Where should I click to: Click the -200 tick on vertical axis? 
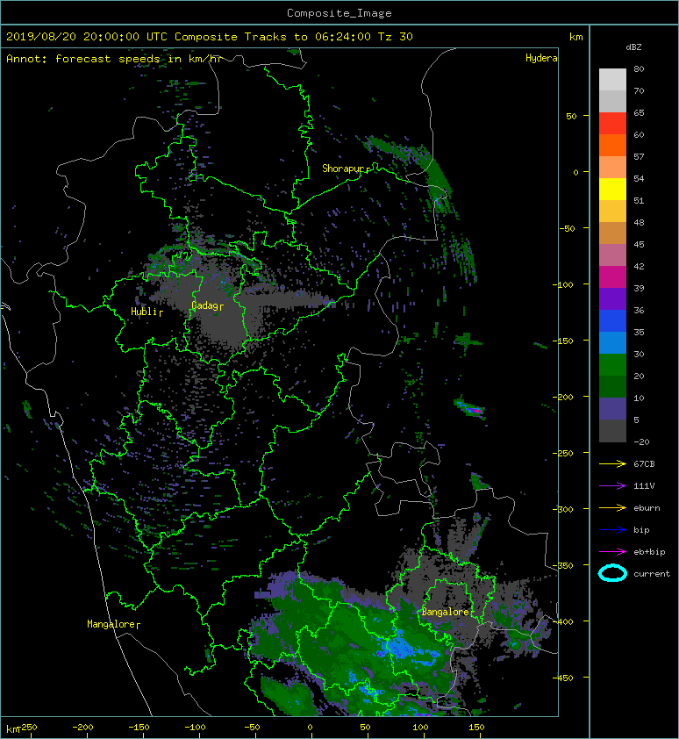(x=566, y=397)
